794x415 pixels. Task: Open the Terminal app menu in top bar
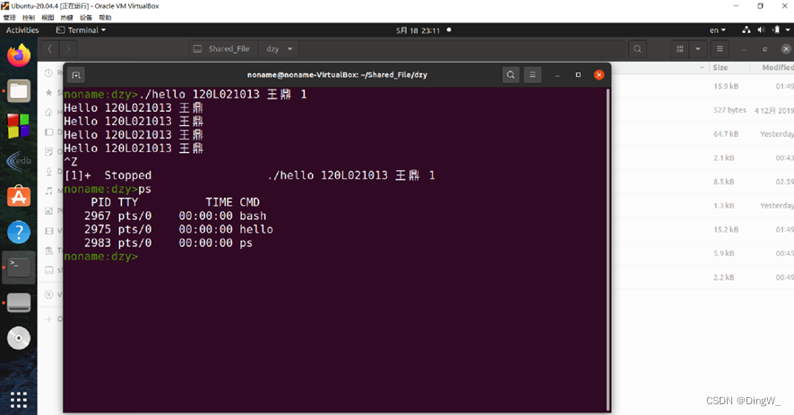(81, 30)
